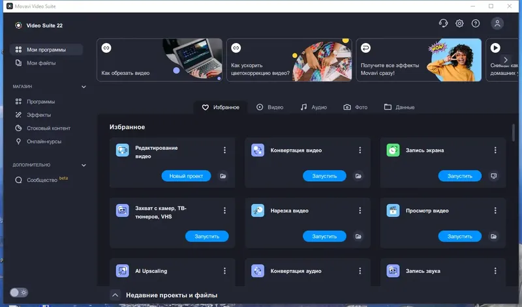
Task: Open more options for Редактирование видео
Action: pyautogui.click(x=224, y=151)
